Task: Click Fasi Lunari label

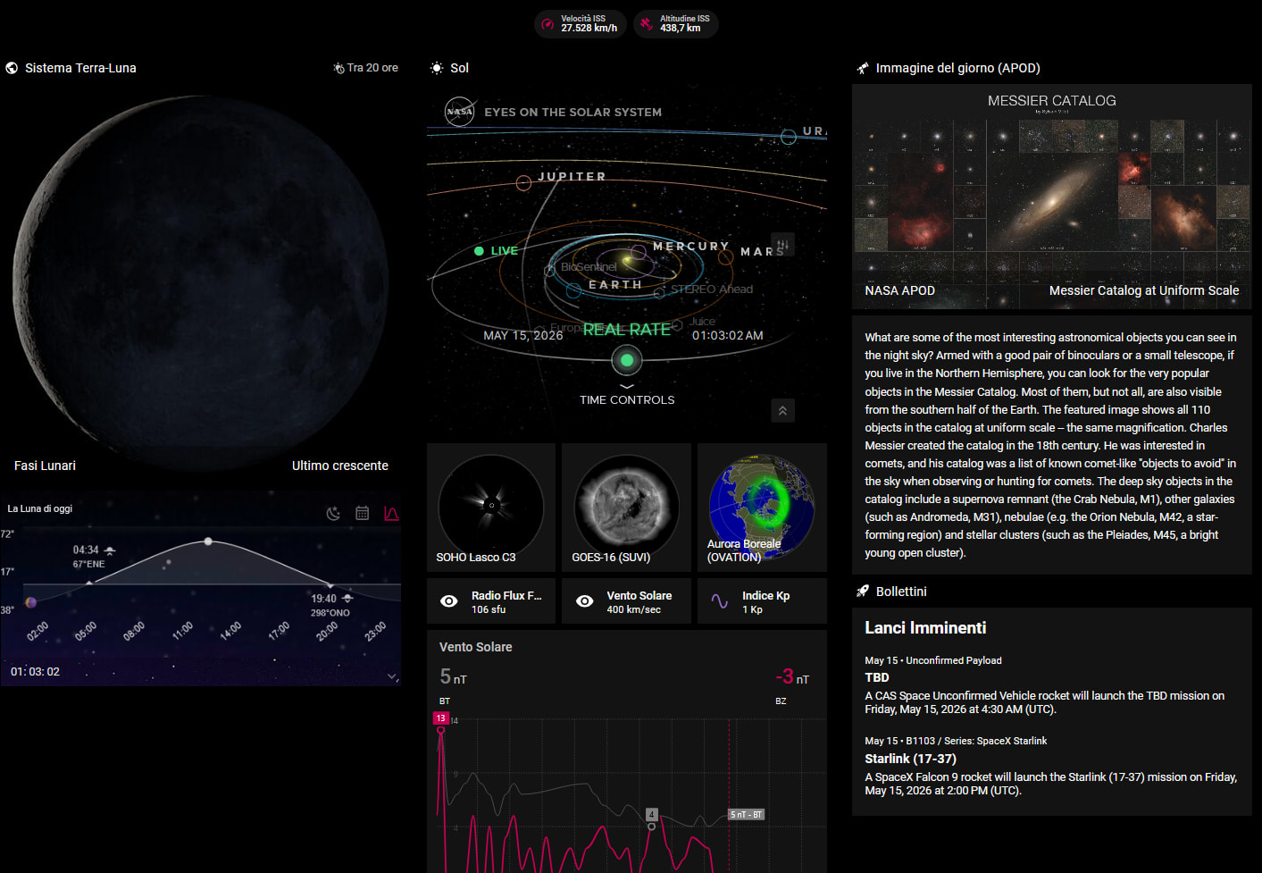Action: [x=45, y=466]
